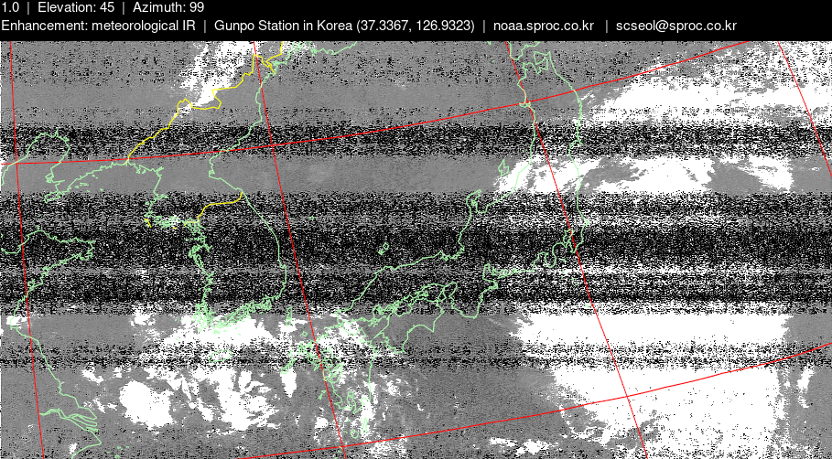Click the Enhancement: meteorological IR text
832x459 pixels.
(98, 25)
